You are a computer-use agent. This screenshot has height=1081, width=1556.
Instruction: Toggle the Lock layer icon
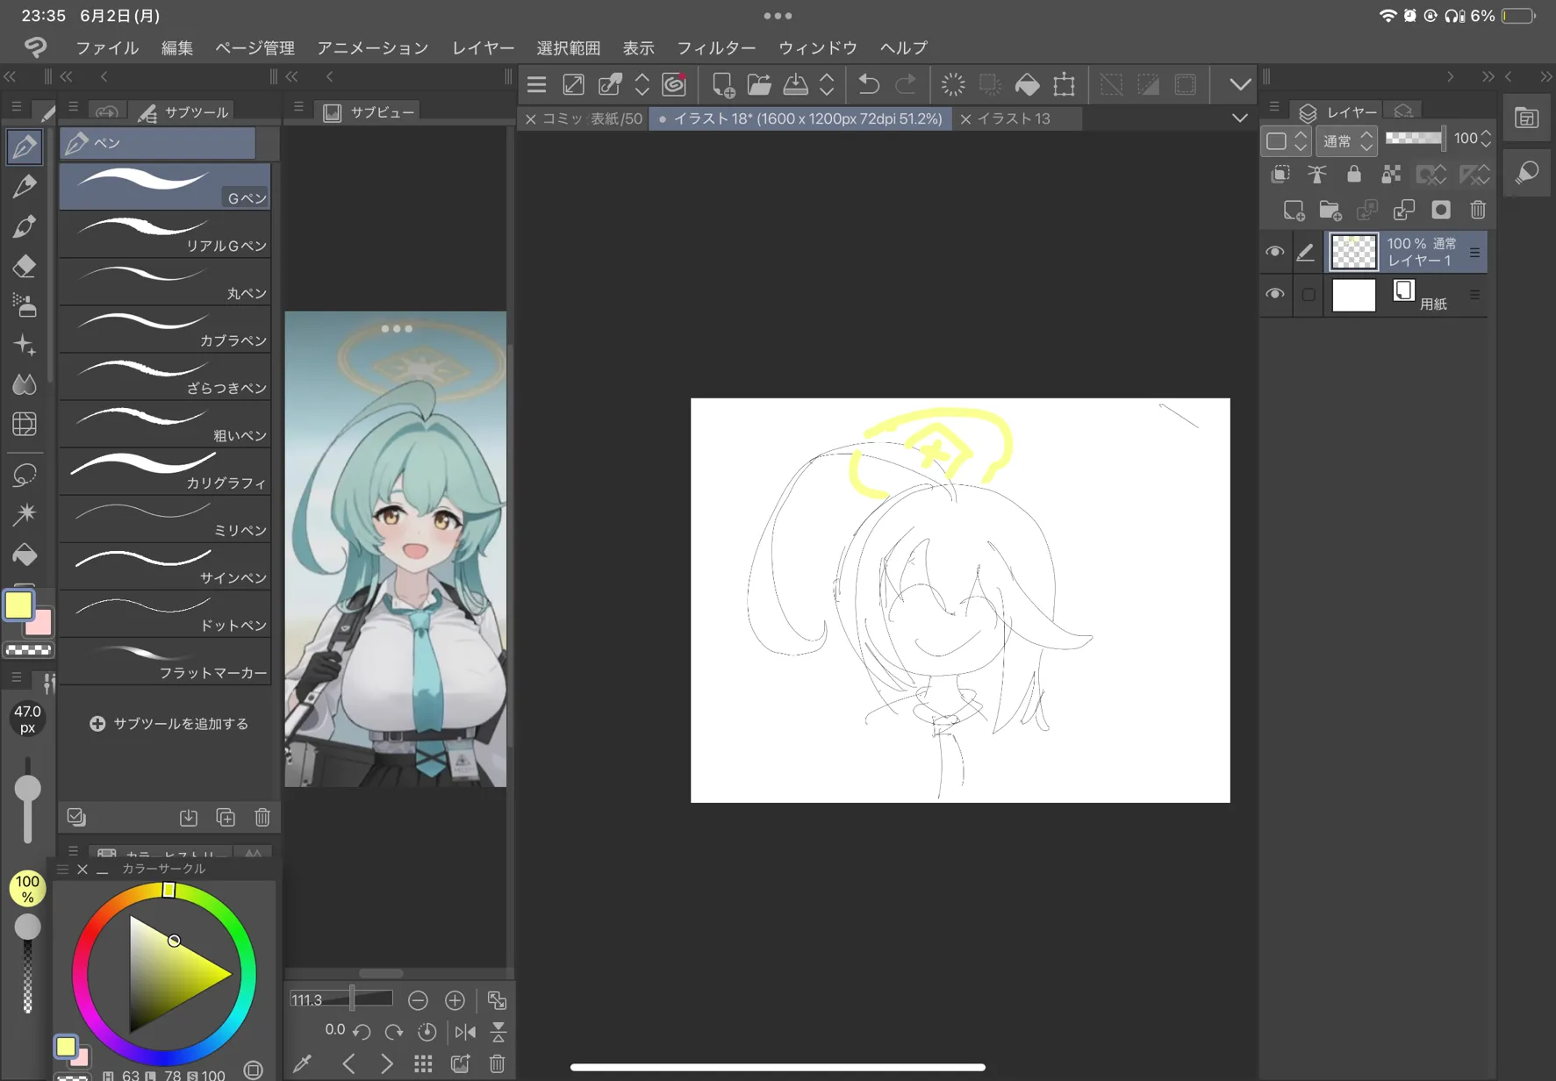click(x=1354, y=174)
